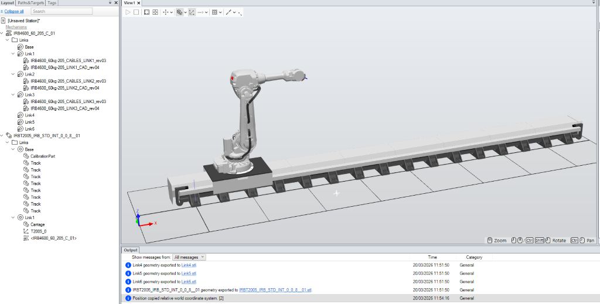This screenshot has height=304, width=600.
Task: Switch to the Paths&Targets tab
Action: (x=31, y=3)
